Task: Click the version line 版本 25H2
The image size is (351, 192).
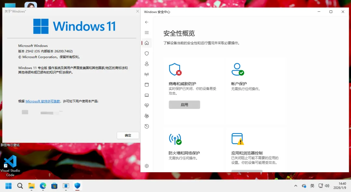Action: click(x=45, y=51)
